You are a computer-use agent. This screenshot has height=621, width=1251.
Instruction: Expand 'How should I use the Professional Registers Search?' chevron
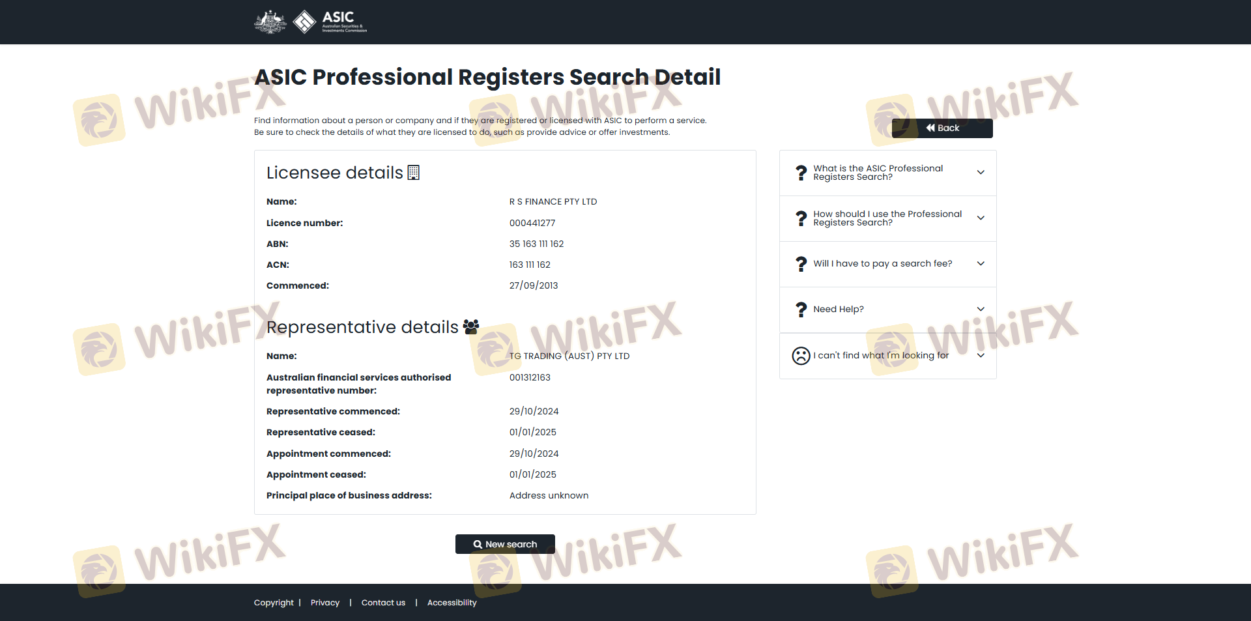(981, 218)
